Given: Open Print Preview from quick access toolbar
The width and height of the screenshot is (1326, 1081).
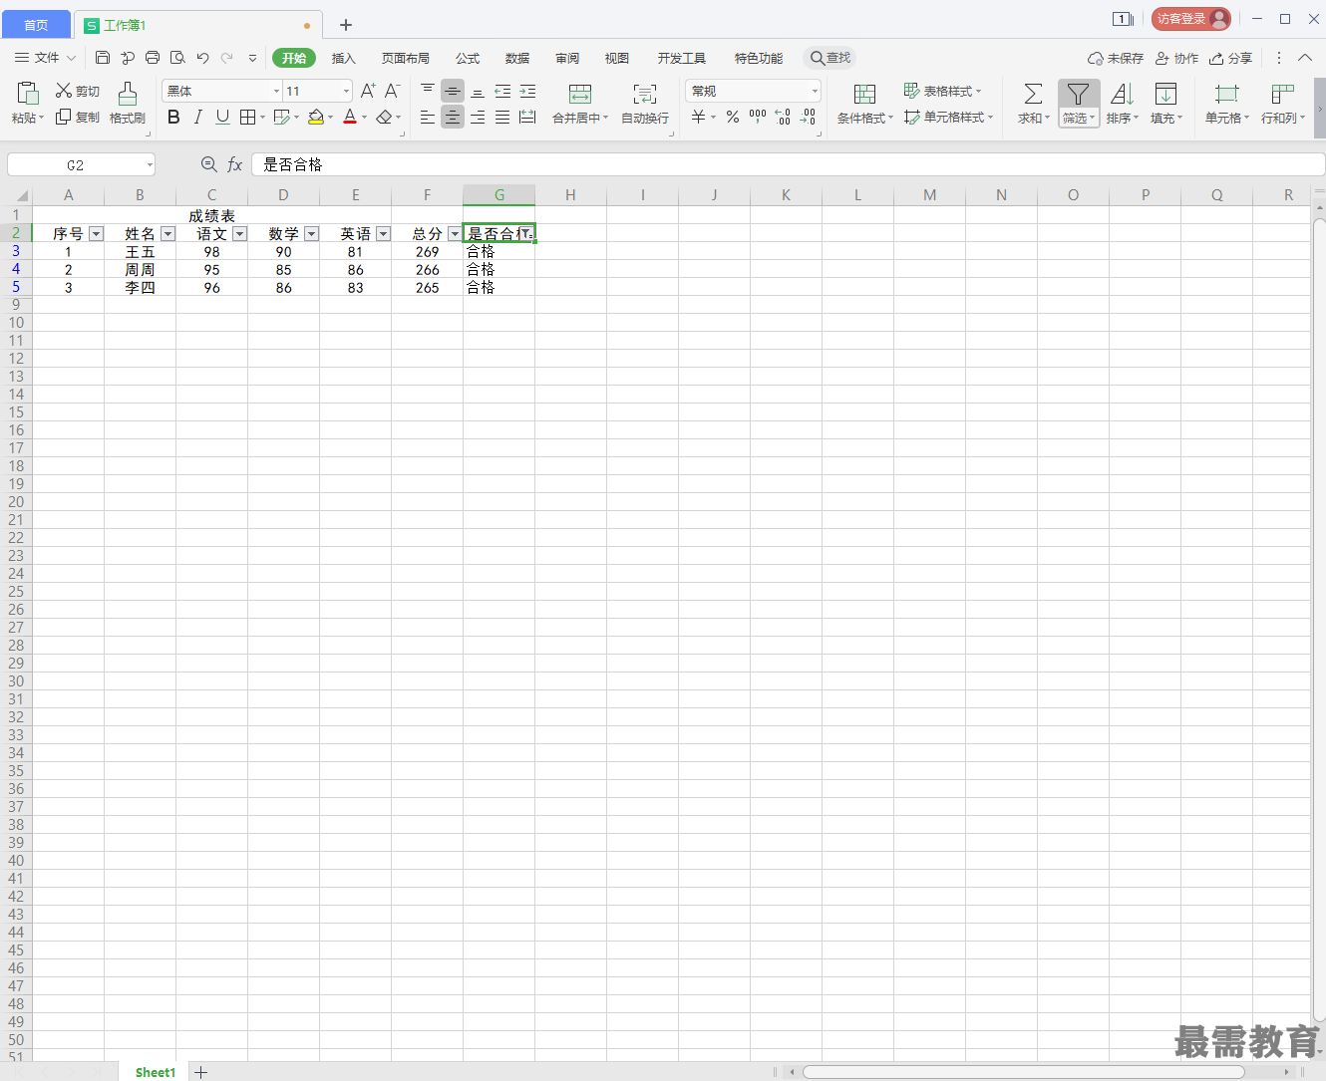Looking at the screenshot, I should (x=177, y=58).
